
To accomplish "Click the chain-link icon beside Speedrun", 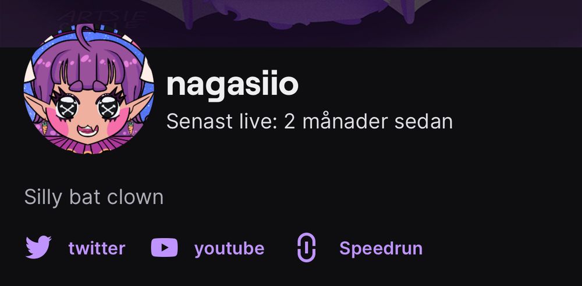I will [307, 248].
